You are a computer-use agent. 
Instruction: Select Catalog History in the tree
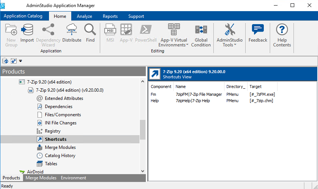point(60,156)
